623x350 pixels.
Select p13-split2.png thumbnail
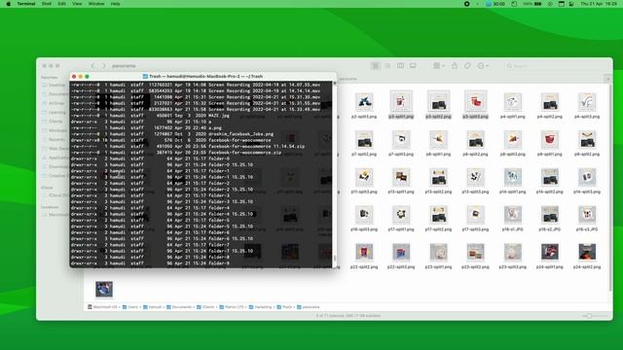click(438, 177)
